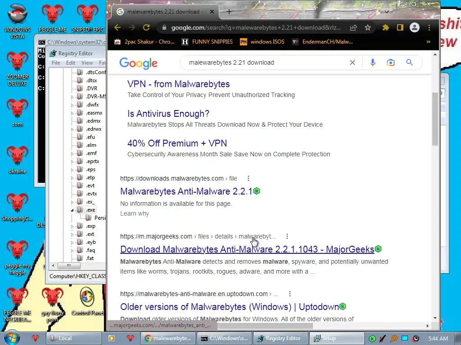Select the ukraine desktop icon
461x345 pixels.
pyautogui.click(x=18, y=159)
